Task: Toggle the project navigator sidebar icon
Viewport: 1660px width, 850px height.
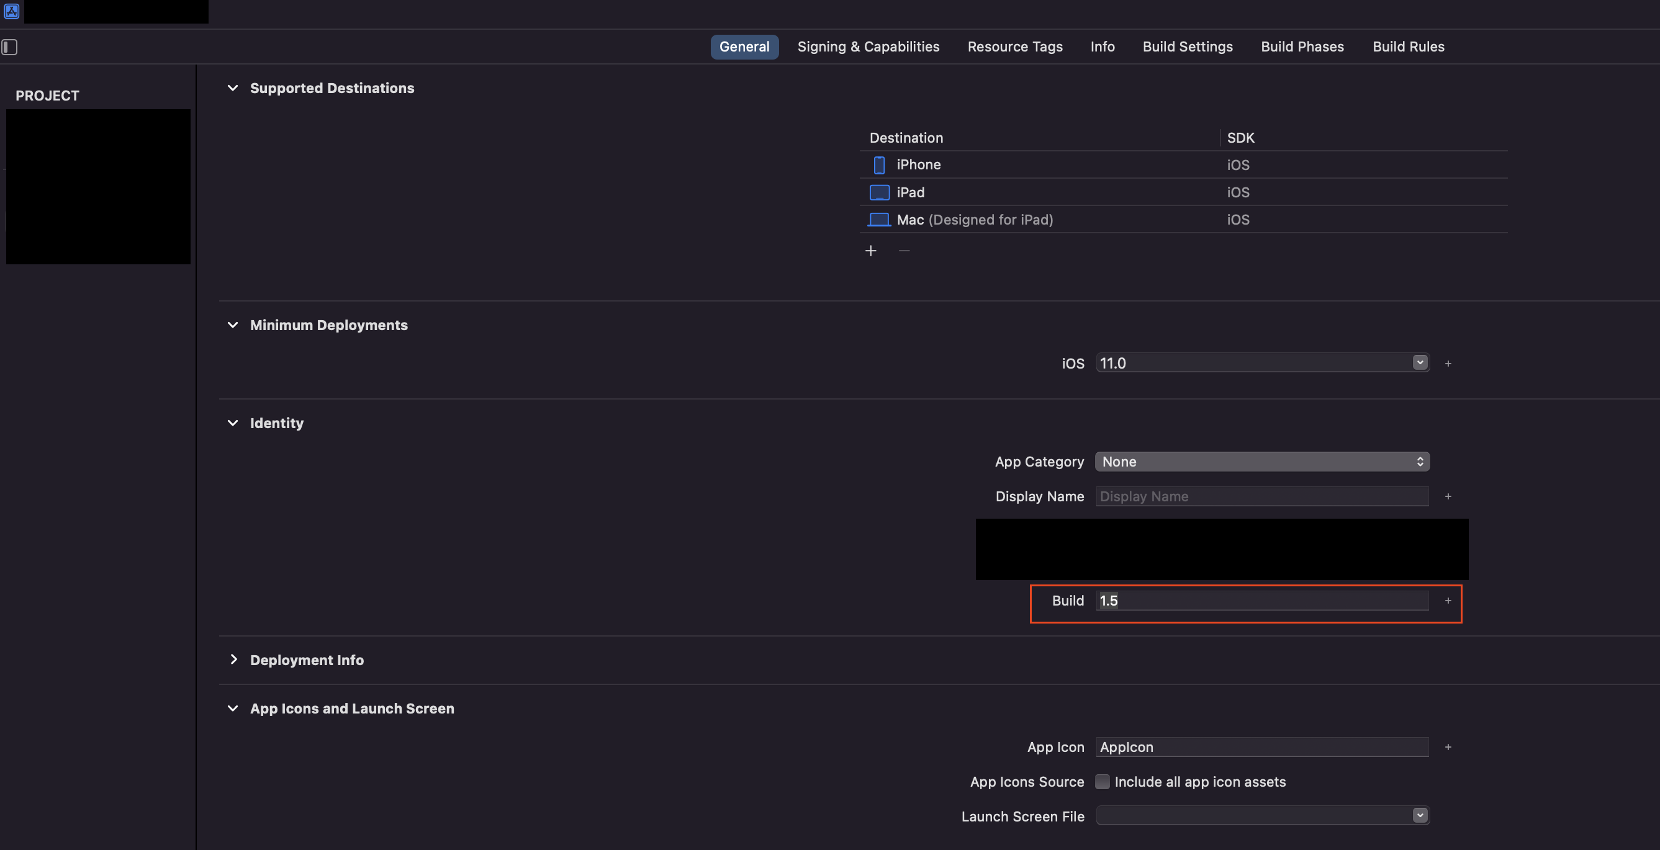Action: click(10, 47)
